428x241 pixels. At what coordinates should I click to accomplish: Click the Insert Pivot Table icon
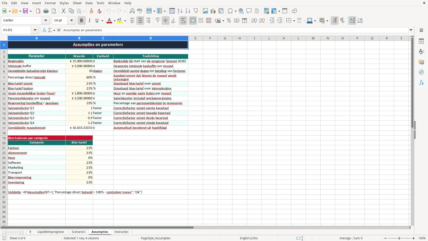click(221, 11)
